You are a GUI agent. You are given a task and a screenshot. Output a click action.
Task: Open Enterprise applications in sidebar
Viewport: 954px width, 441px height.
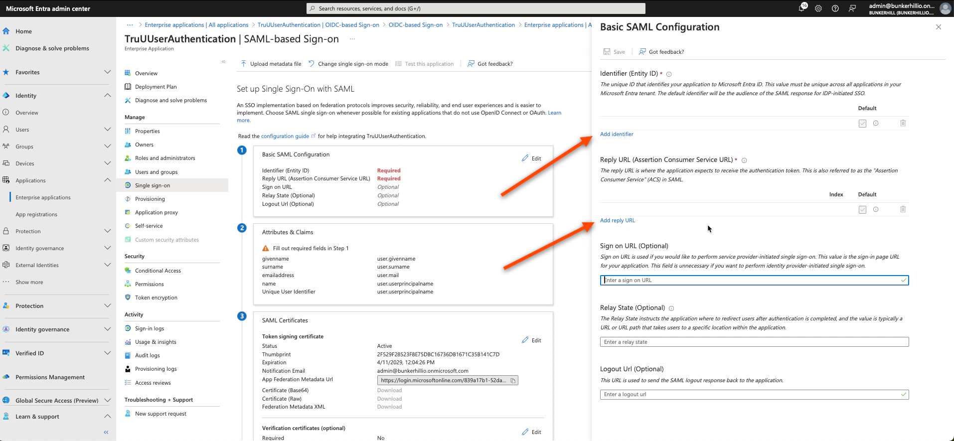click(x=43, y=197)
